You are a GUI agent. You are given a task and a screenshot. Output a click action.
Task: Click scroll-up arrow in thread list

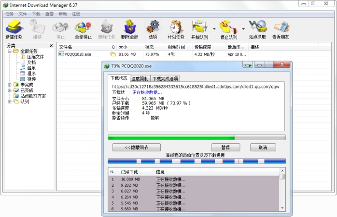[282, 171]
